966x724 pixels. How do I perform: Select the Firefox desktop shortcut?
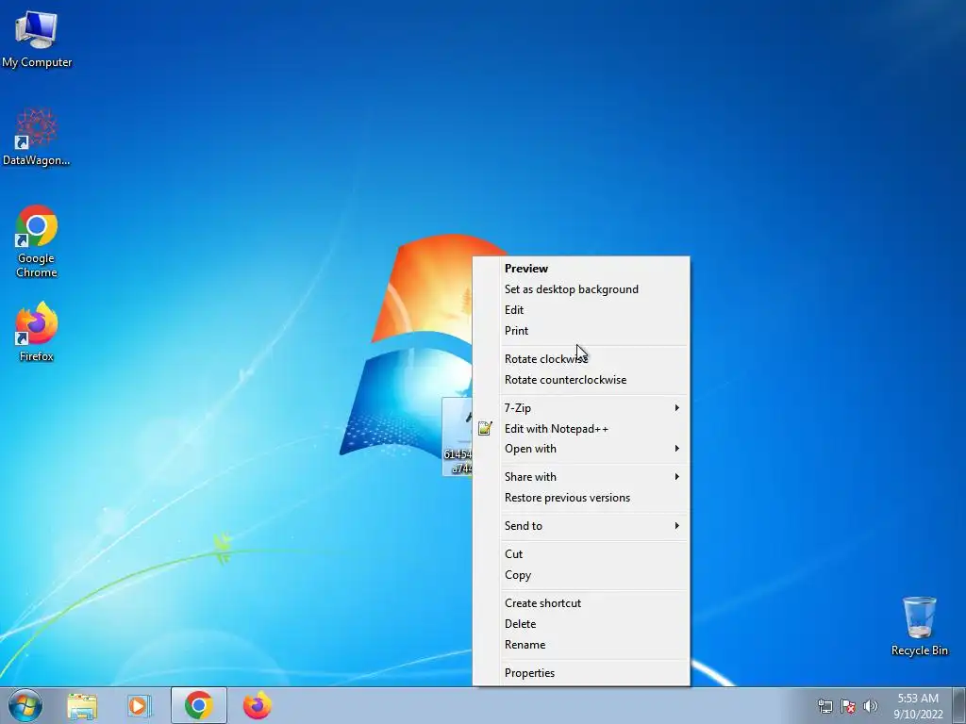click(37, 331)
